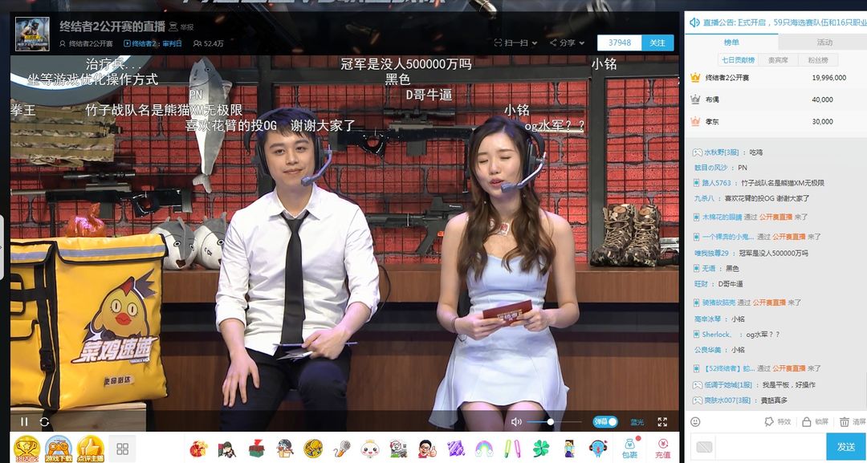Click the 点评主播 thumbs-up badge
Viewport: 867px width, 463px height.
tap(90, 449)
